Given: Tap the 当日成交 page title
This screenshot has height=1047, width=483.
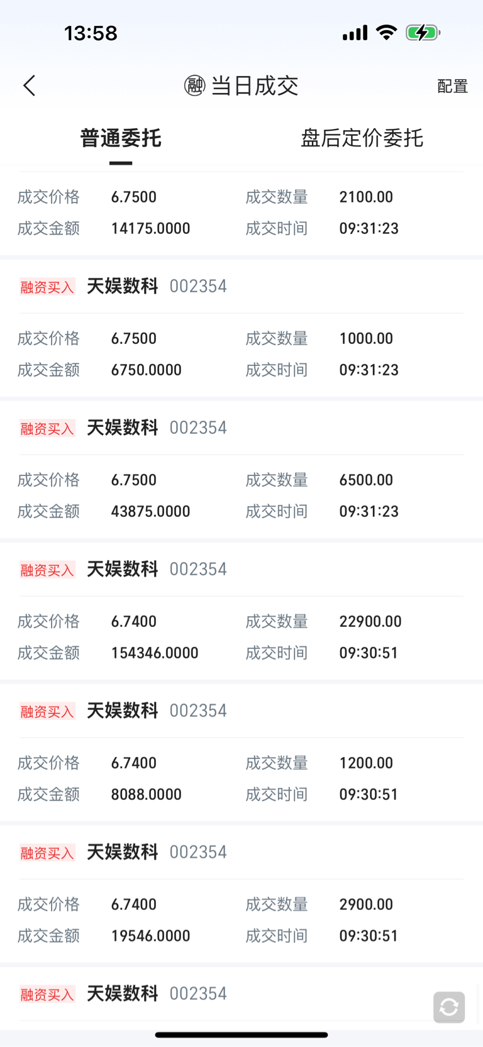Looking at the screenshot, I should (254, 86).
